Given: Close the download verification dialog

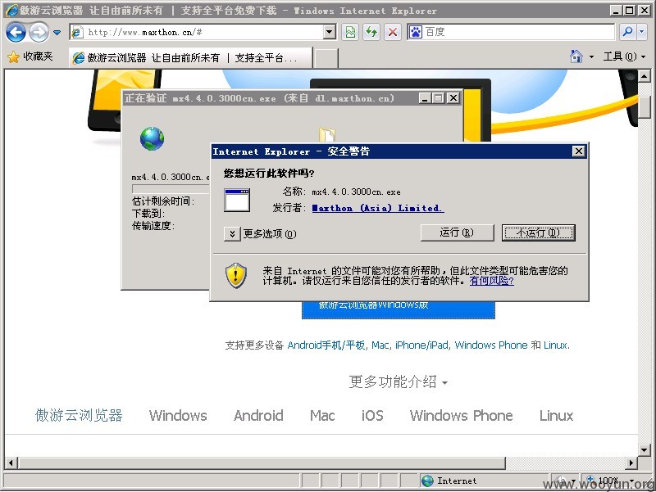Looking at the screenshot, I should pyautogui.click(x=453, y=98).
